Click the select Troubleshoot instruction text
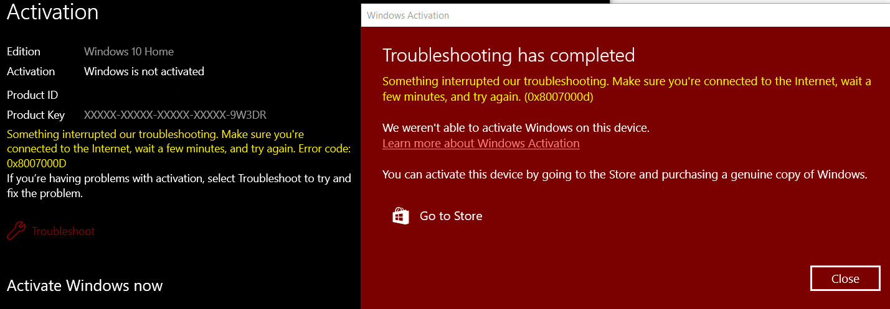Viewport: 890px width, 309px height. [x=179, y=186]
